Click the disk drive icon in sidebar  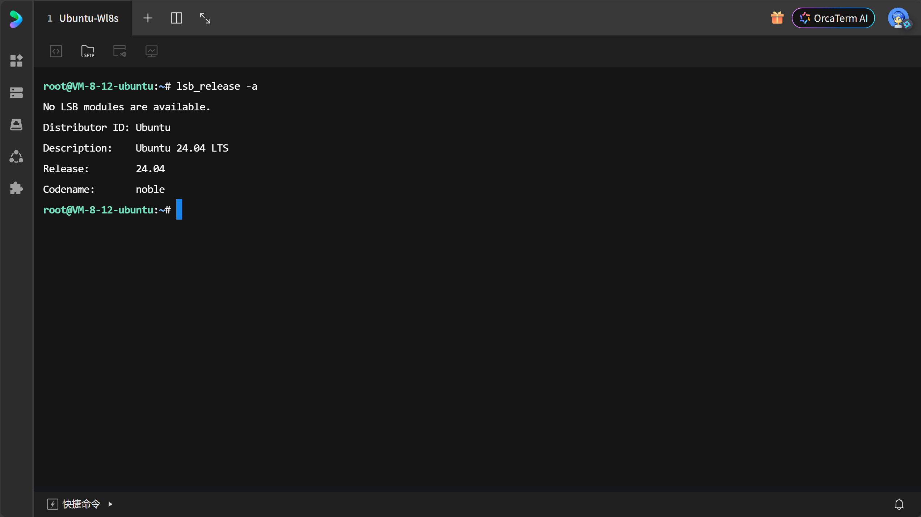(16, 124)
